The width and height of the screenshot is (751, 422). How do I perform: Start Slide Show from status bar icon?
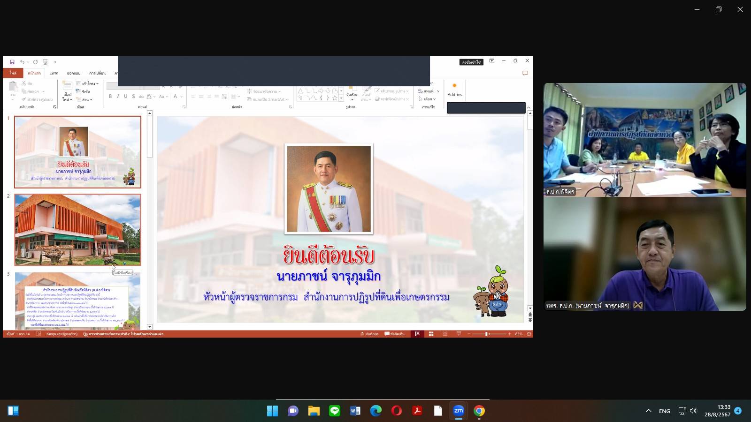[459, 334]
